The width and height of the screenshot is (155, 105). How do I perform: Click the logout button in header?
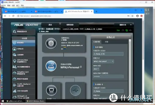[x=50, y=25]
